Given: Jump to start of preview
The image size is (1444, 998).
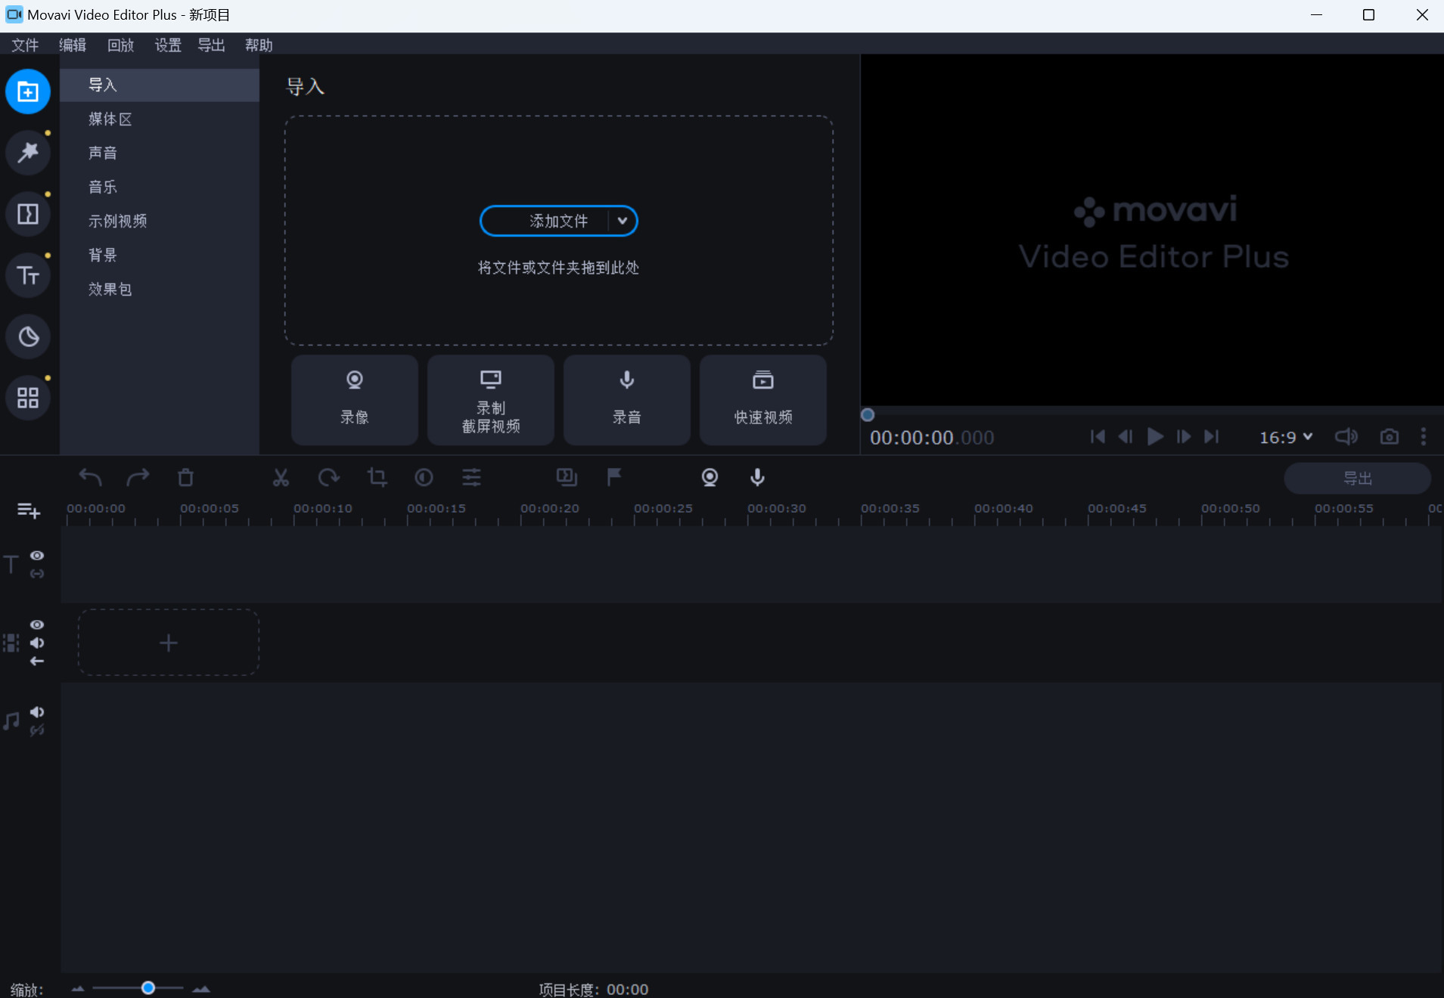Looking at the screenshot, I should coord(1098,437).
